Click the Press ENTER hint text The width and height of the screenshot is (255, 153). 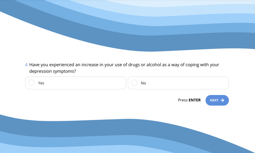tap(189, 100)
